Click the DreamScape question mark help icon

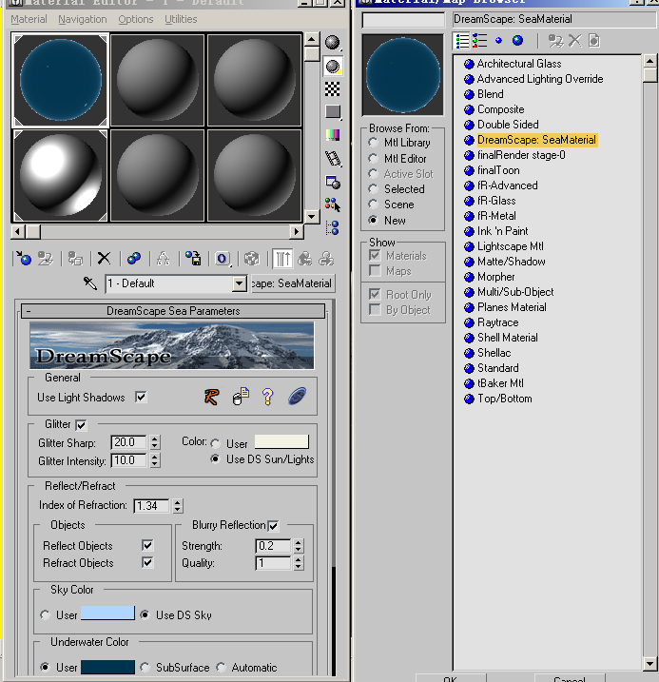point(268,397)
